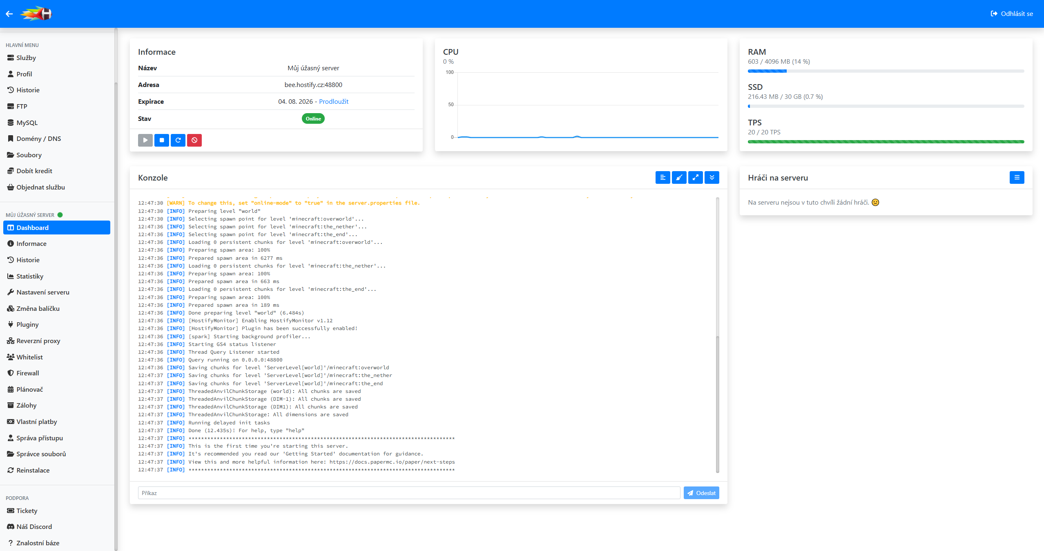
Task: Click the '603 / 4096 MB (14 %)' RAM value
Action: 779,61
